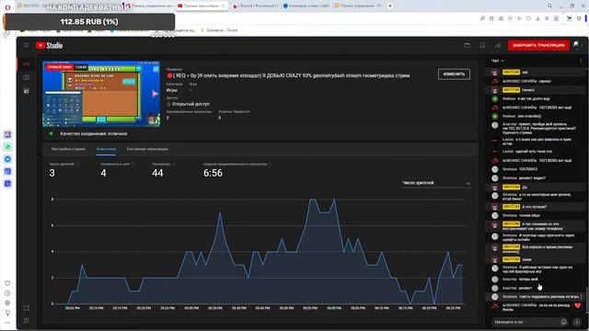Image resolution: width=589 pixels, height=331 pixels.
Task: Click the share arrow icon in Studio header
Action: 498,45
